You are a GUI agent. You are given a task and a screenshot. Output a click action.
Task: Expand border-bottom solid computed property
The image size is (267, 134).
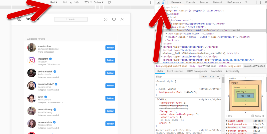coord(227,131)
